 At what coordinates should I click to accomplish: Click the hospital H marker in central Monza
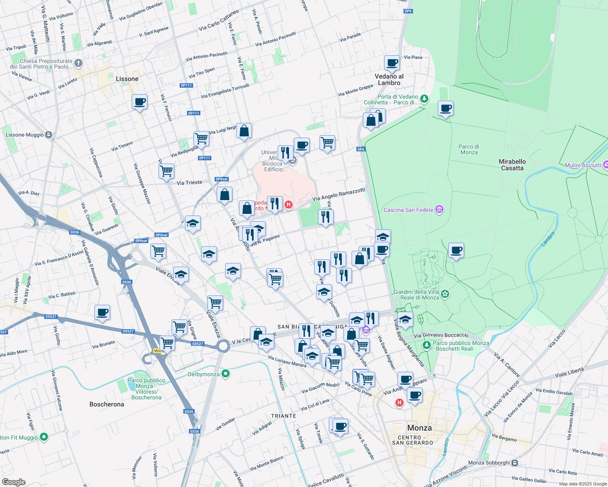click(x=400, y=403)
